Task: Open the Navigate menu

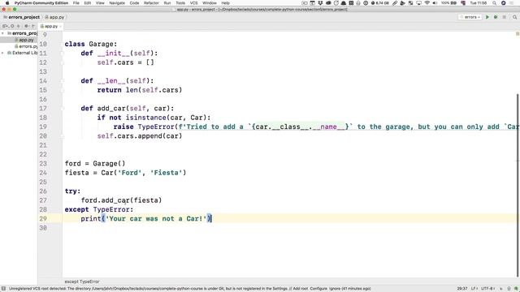Action: pos(117,2)
